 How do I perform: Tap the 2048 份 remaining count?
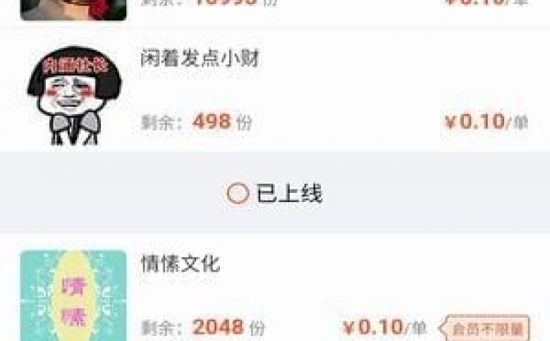tap(229, 327)
